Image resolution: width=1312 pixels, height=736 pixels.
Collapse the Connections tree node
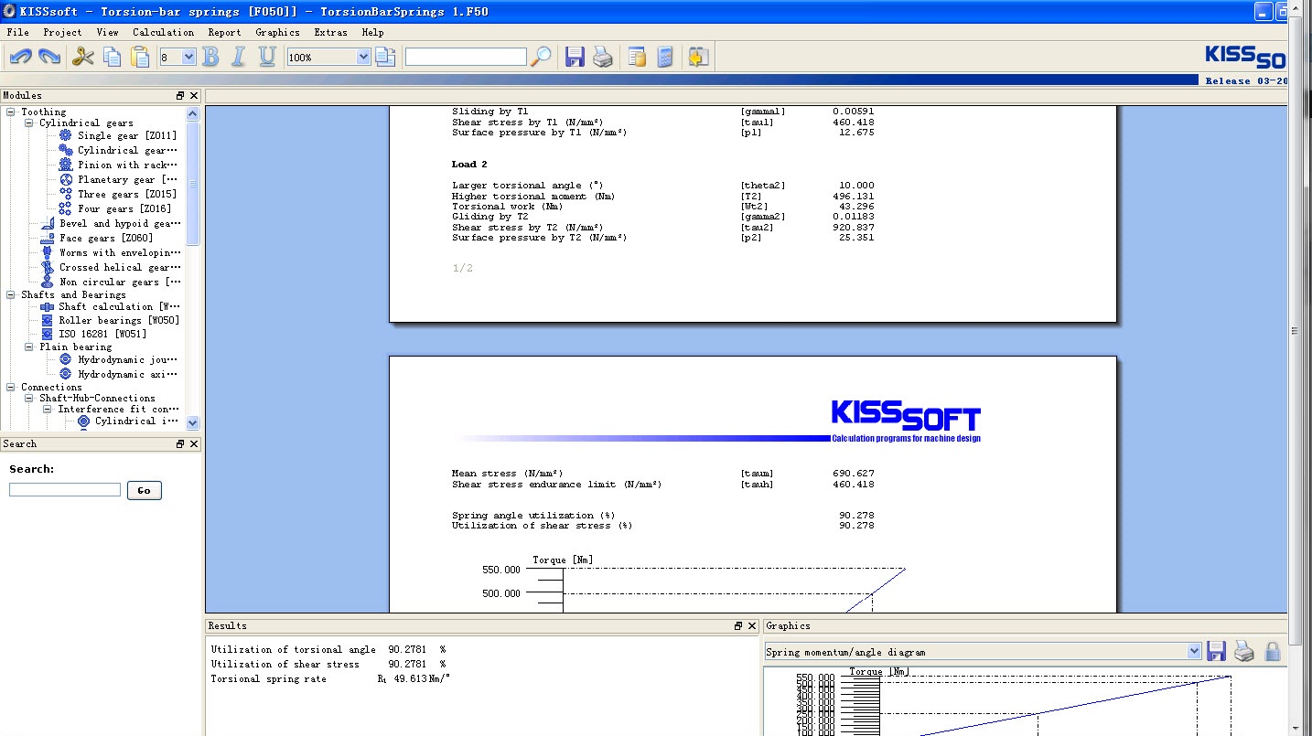click(11, 387)
